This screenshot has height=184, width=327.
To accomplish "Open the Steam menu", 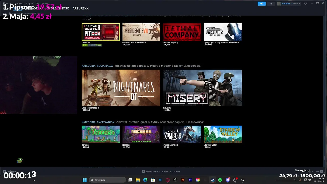I will tap(9, 4).
